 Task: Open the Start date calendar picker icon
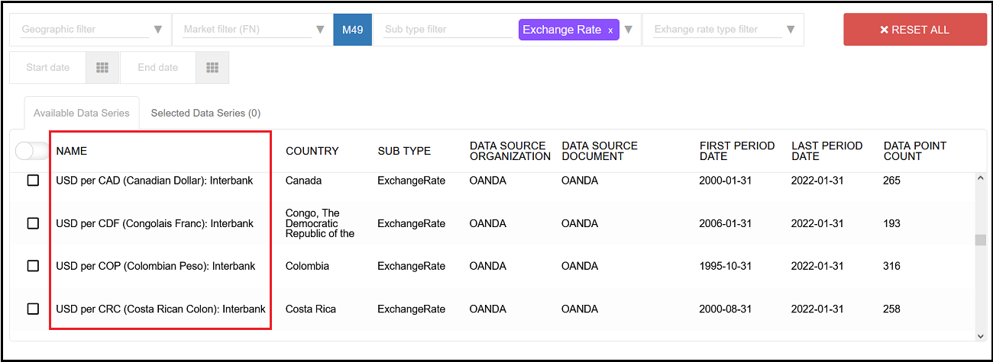pyautogui.click(x=102, y=68)
